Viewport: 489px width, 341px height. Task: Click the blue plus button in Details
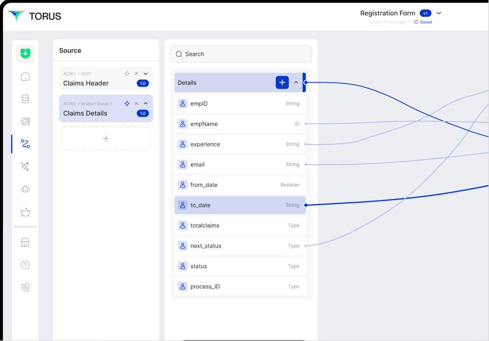tap(282, 83)
